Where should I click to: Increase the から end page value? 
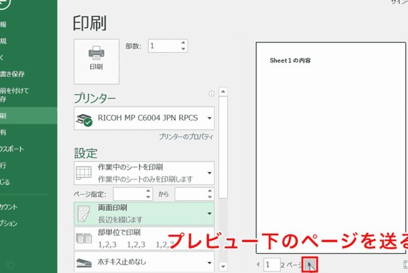click(x=210, y=191)
